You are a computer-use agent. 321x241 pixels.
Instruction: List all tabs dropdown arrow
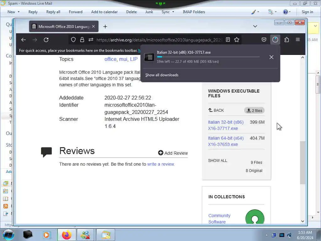[x=255, y=26]
